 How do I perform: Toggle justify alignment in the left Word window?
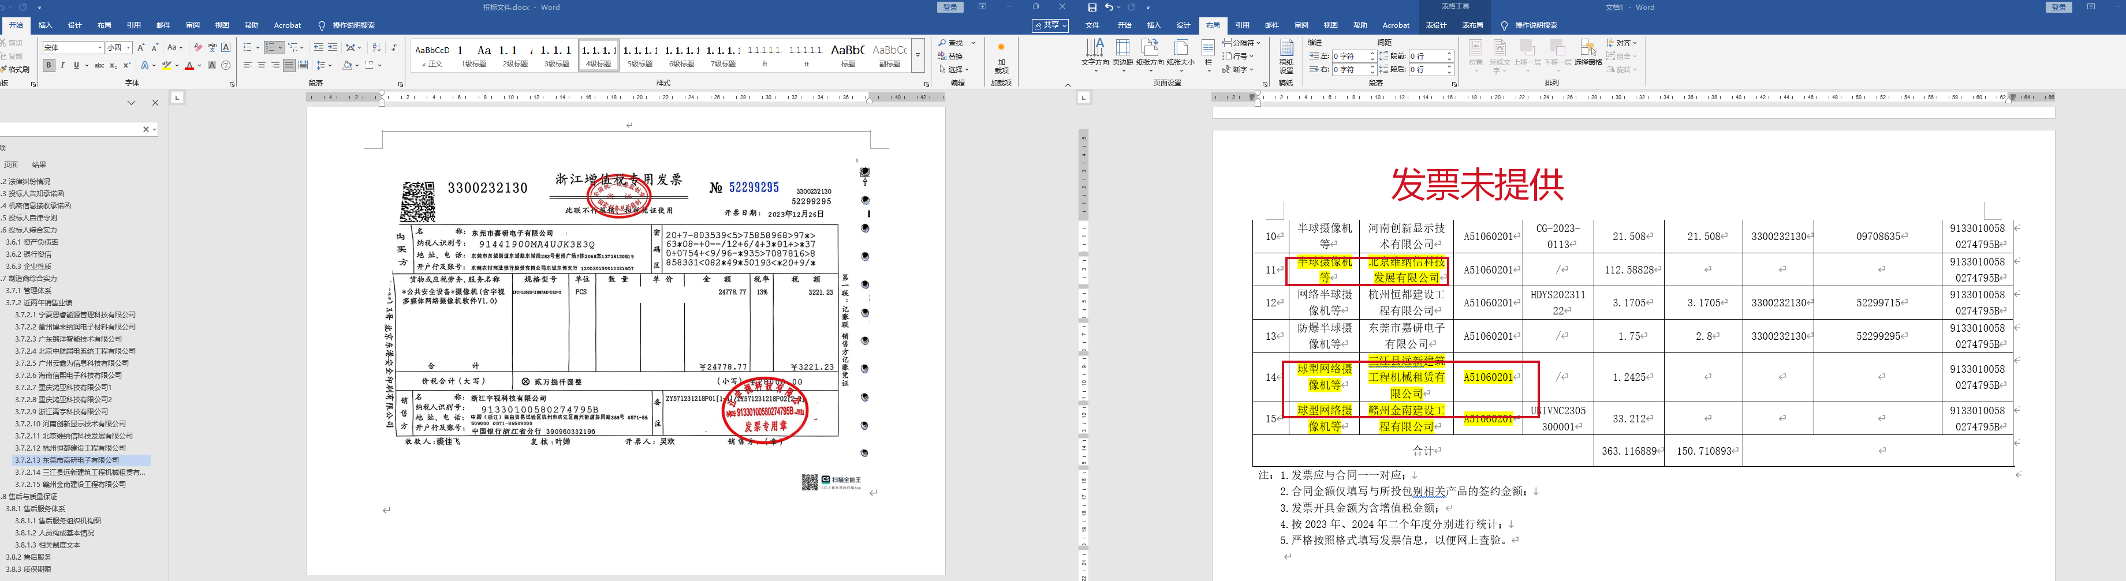click(x=289, y=65)
